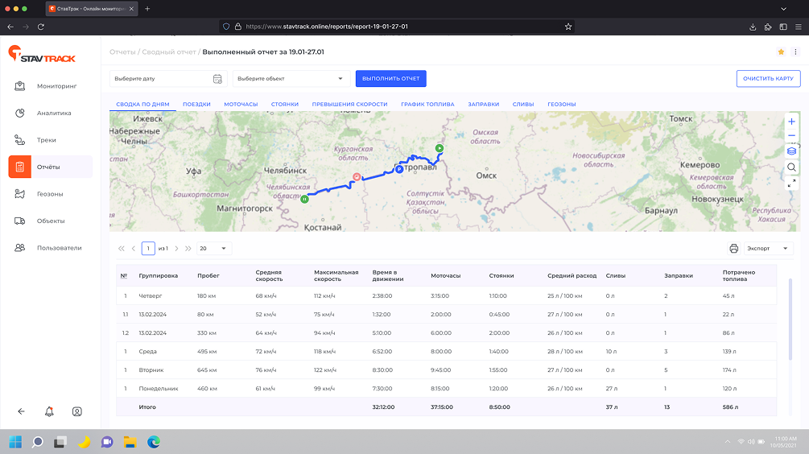
Task: Collapse the sidebar with back arrow
Action: point(22,411)
